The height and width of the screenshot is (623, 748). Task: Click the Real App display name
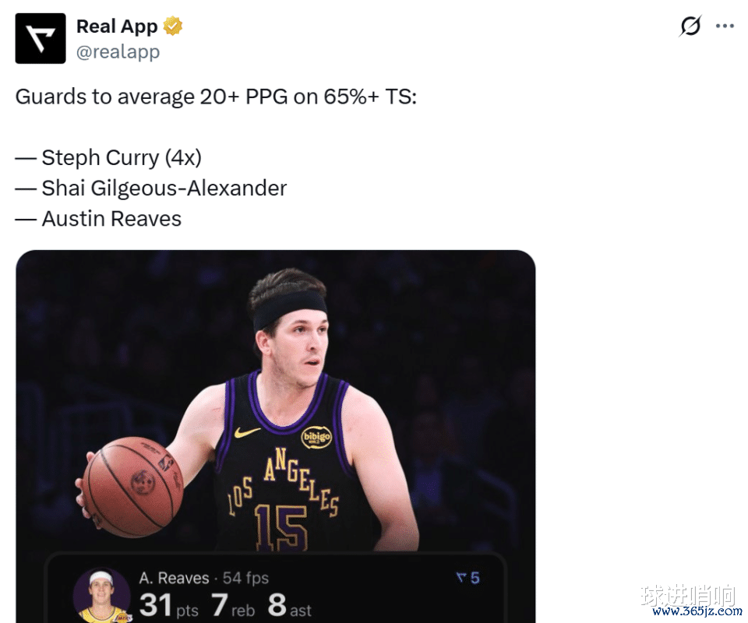[117, 26]
